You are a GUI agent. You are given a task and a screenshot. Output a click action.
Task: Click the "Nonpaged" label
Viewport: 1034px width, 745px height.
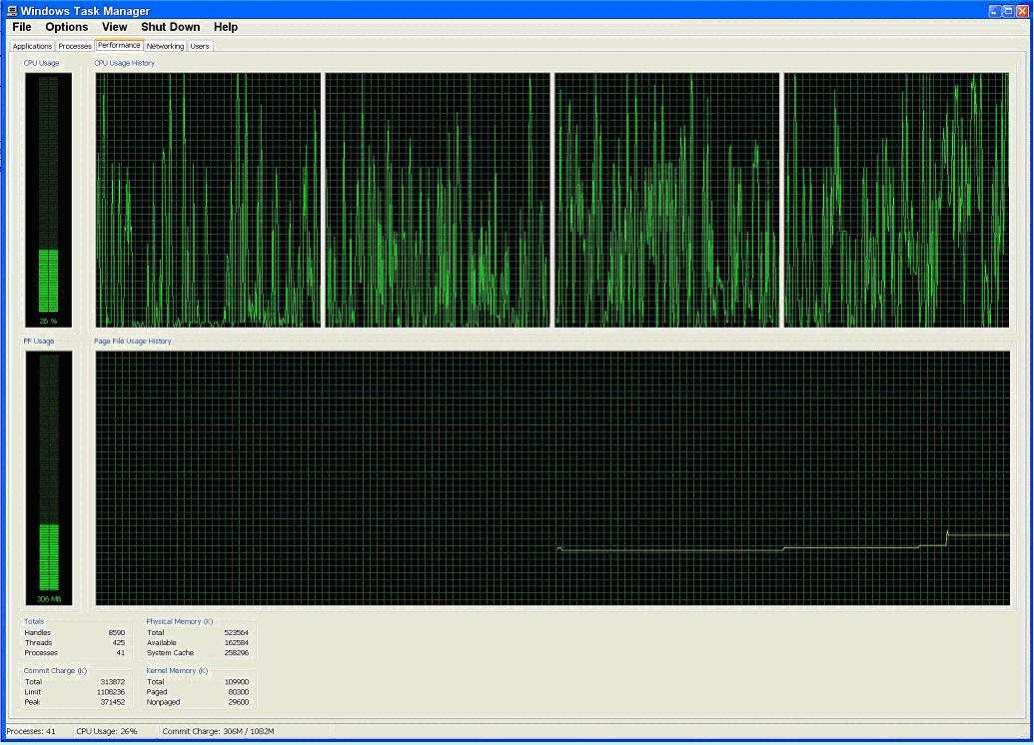163,702
